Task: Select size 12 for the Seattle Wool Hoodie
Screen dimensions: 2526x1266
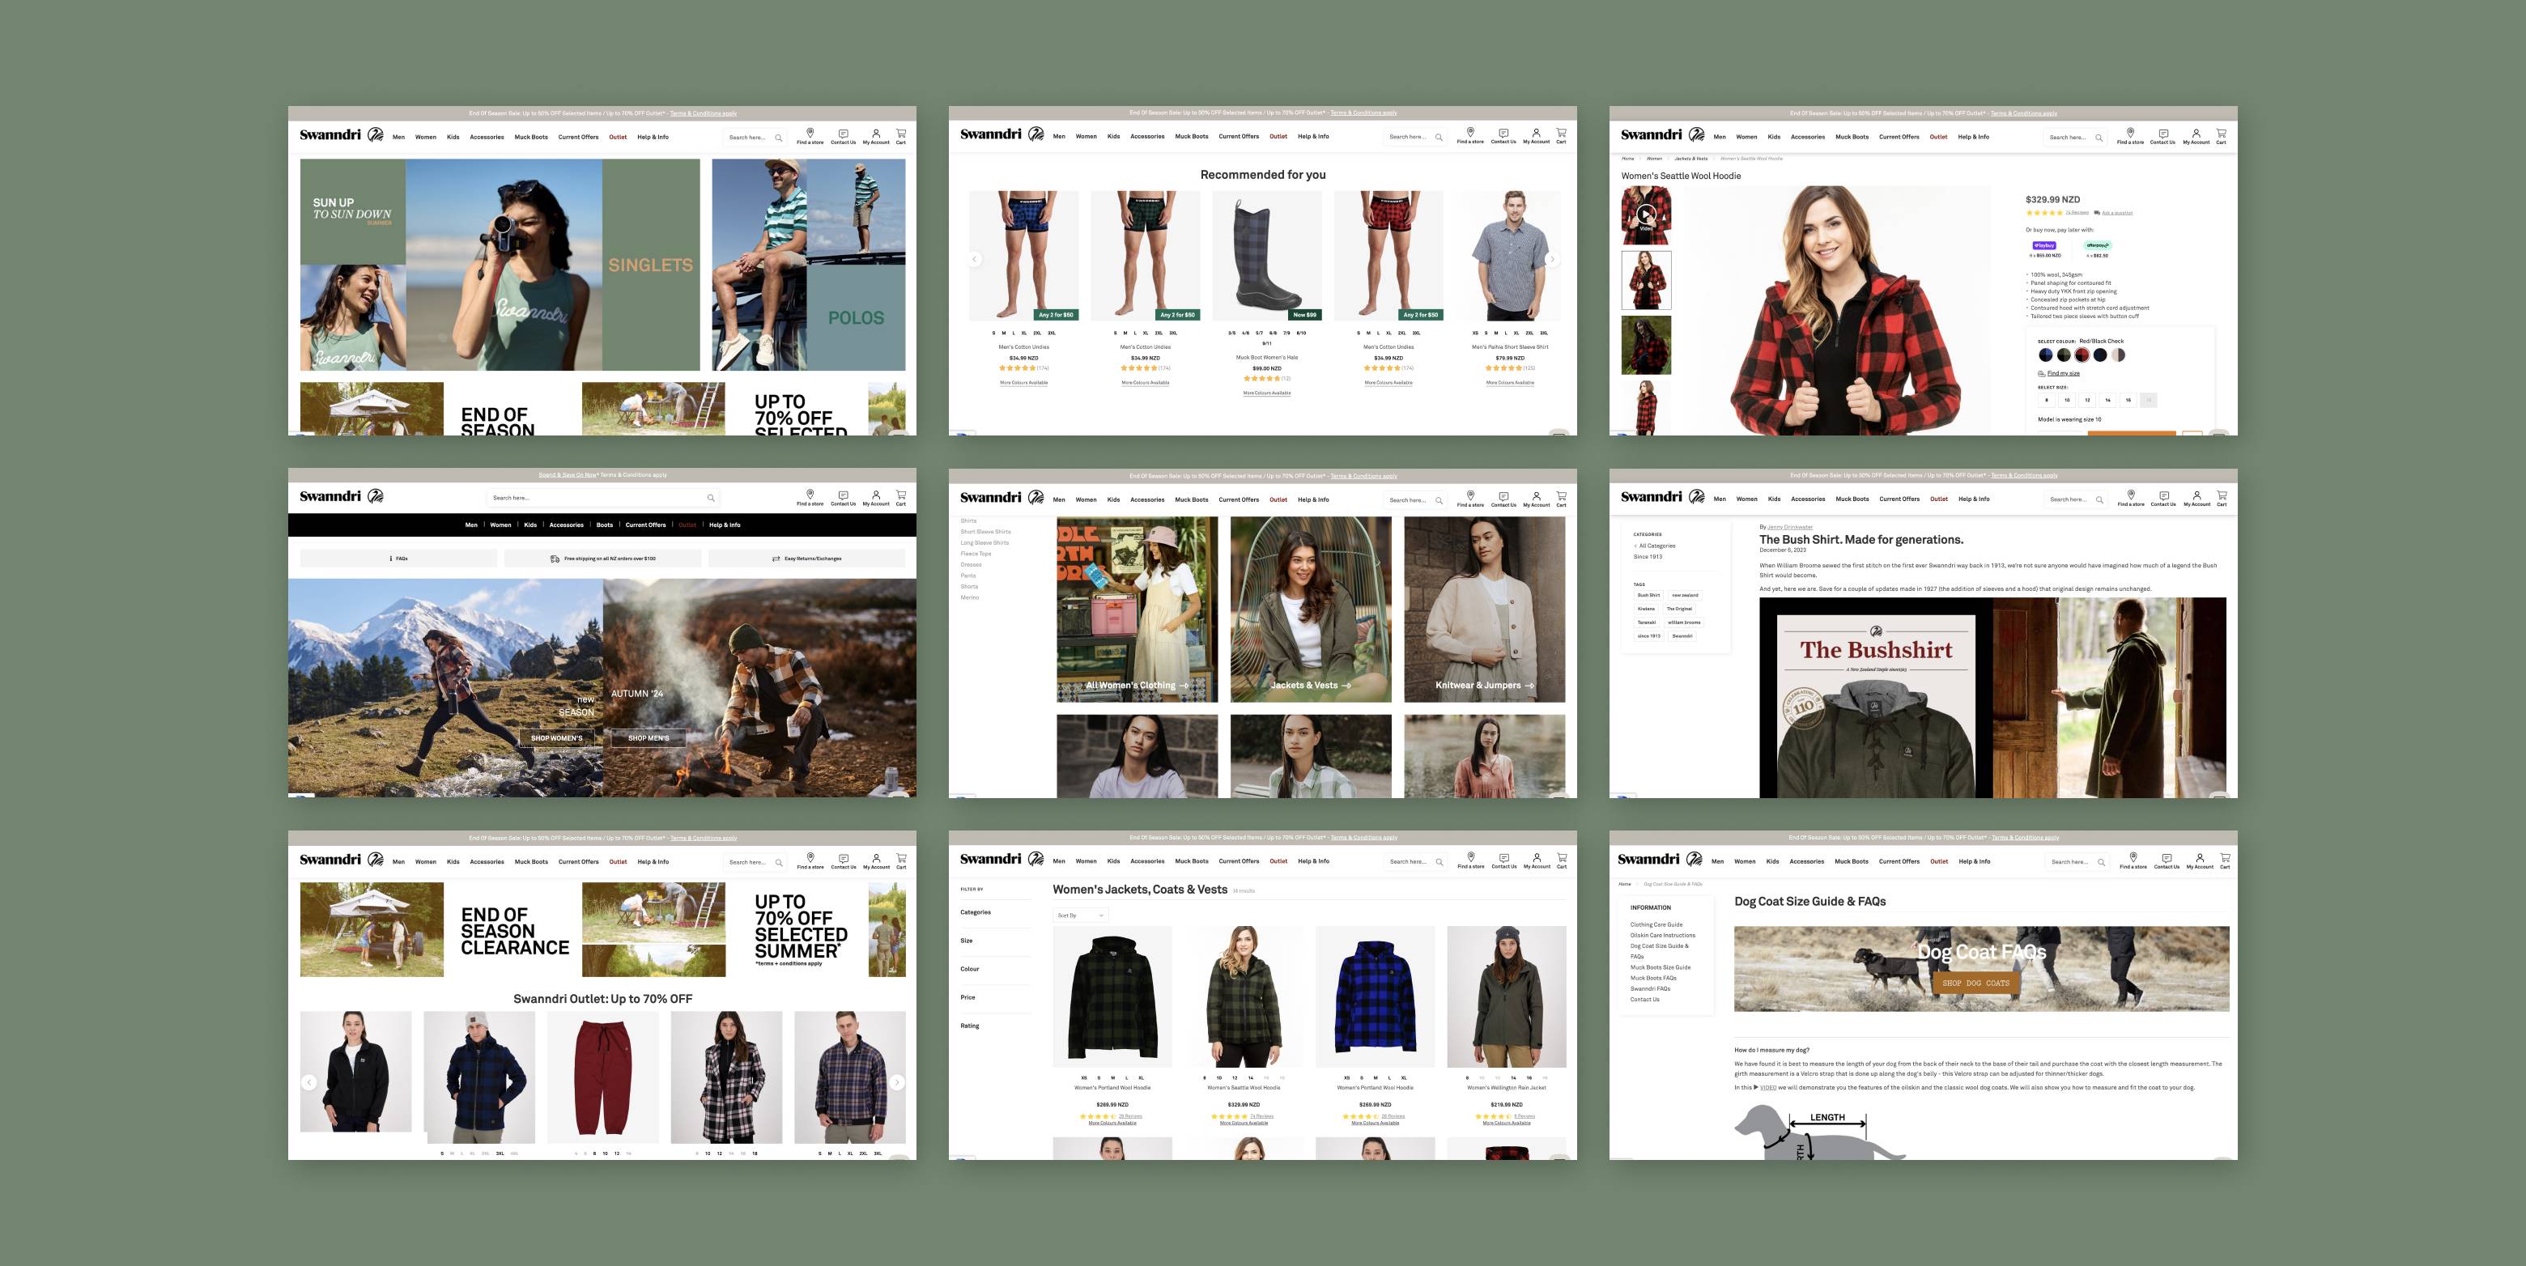Action: (2088, 400)
